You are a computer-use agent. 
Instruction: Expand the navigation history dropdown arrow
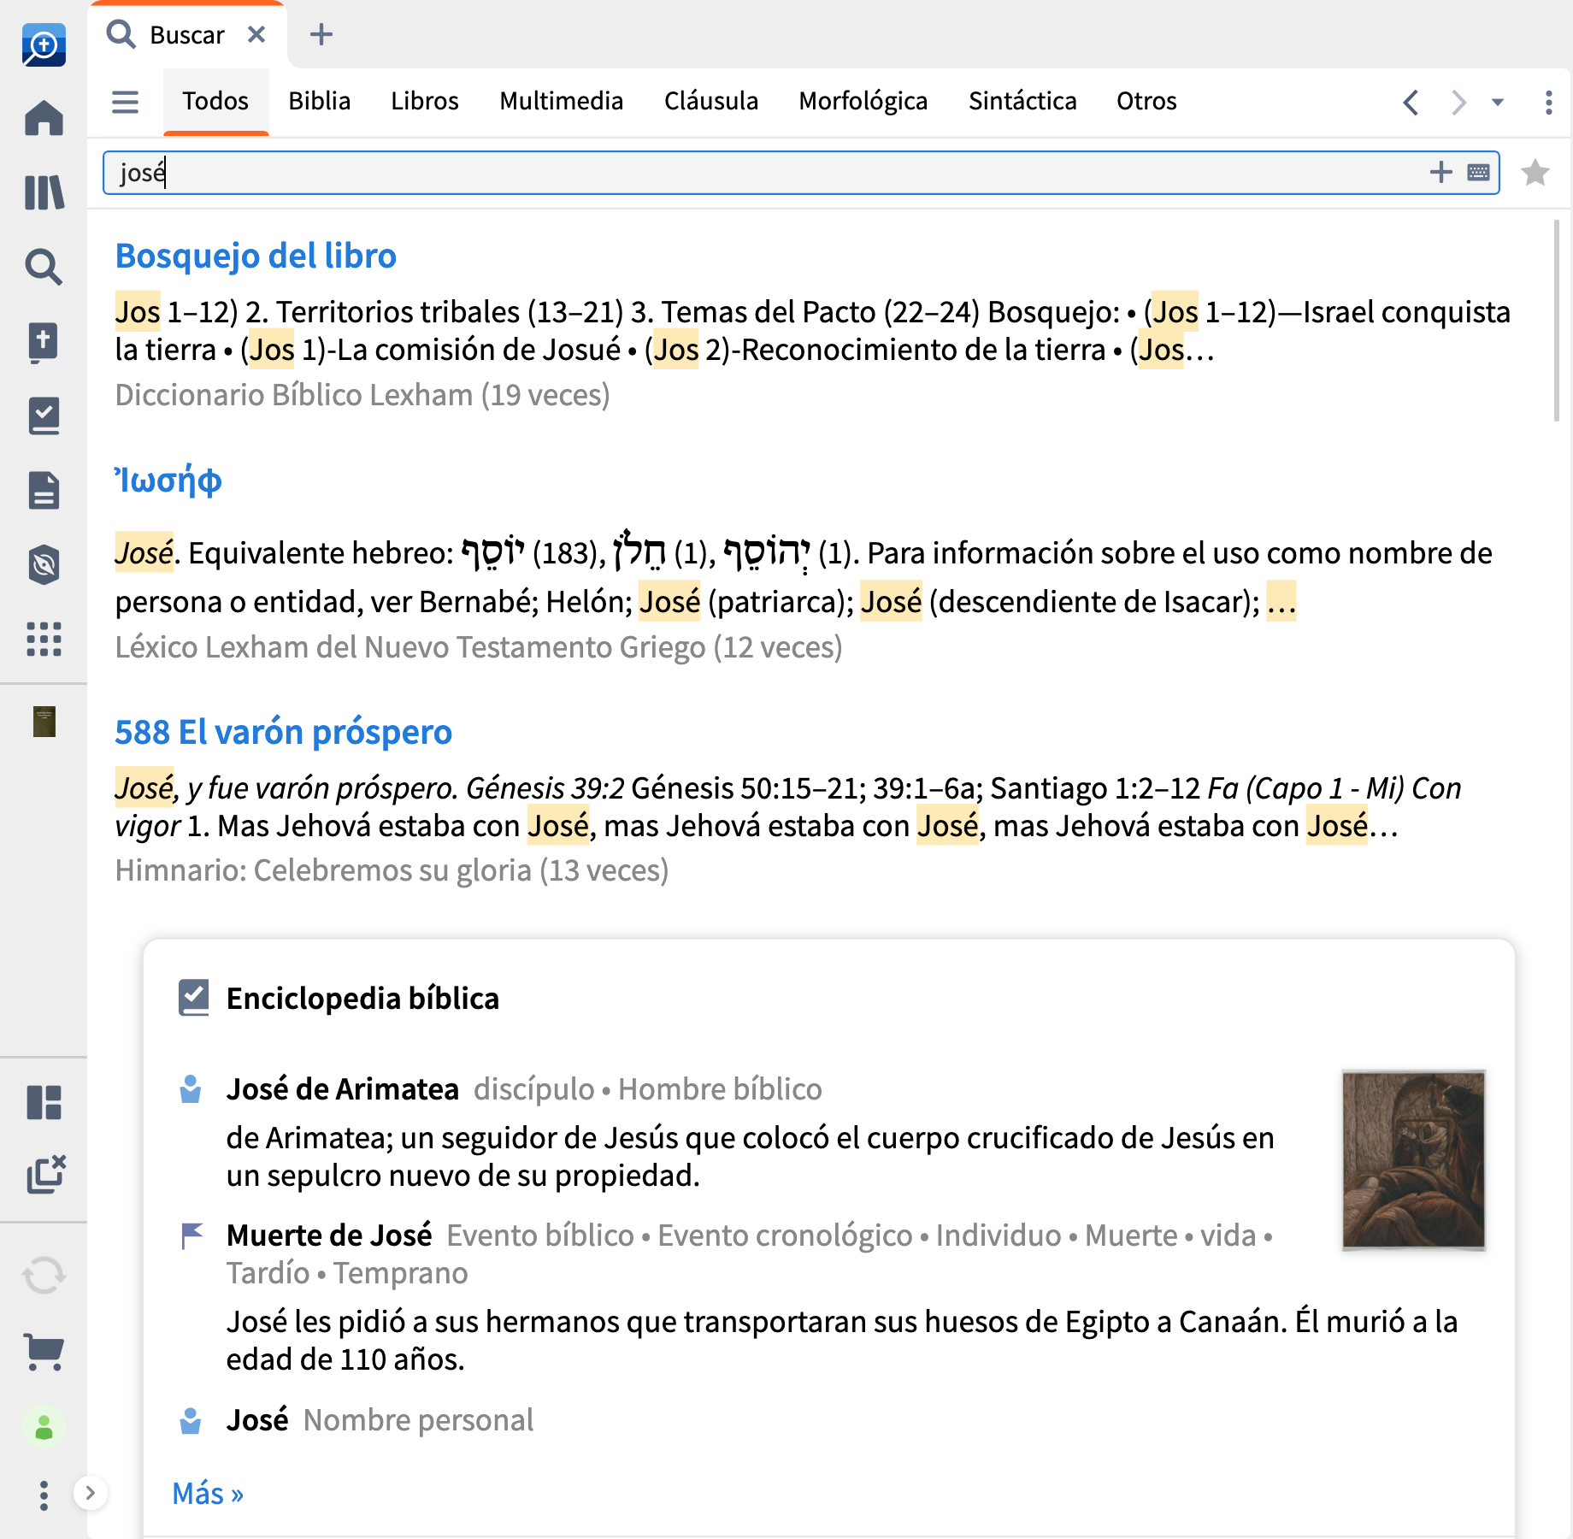pos(1498,103)
